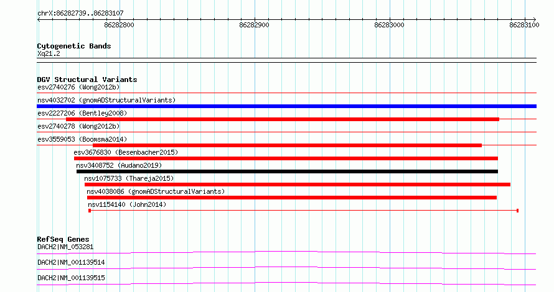Open the DGV Structural Variants track title
The height and width of the screenshot is (292, 554).
(x=87, y=80)
